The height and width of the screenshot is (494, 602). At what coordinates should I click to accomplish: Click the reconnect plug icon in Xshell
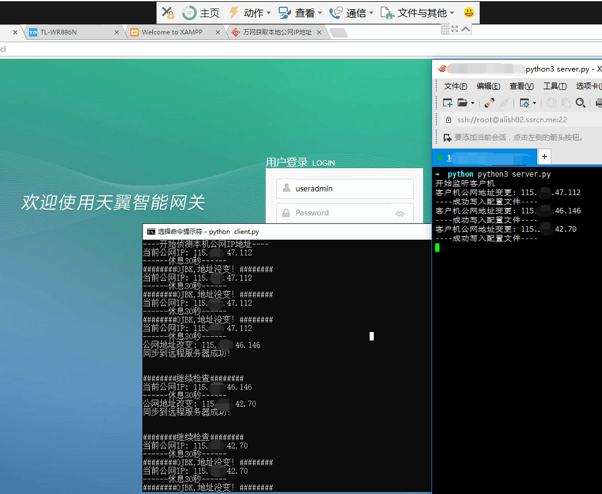tap(490, 103)
